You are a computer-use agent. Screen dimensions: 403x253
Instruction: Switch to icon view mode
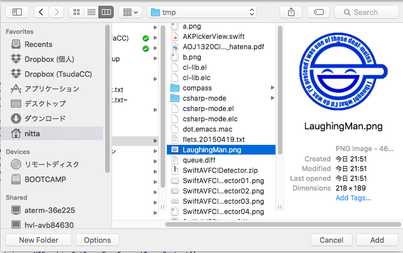tap(77, 12)
